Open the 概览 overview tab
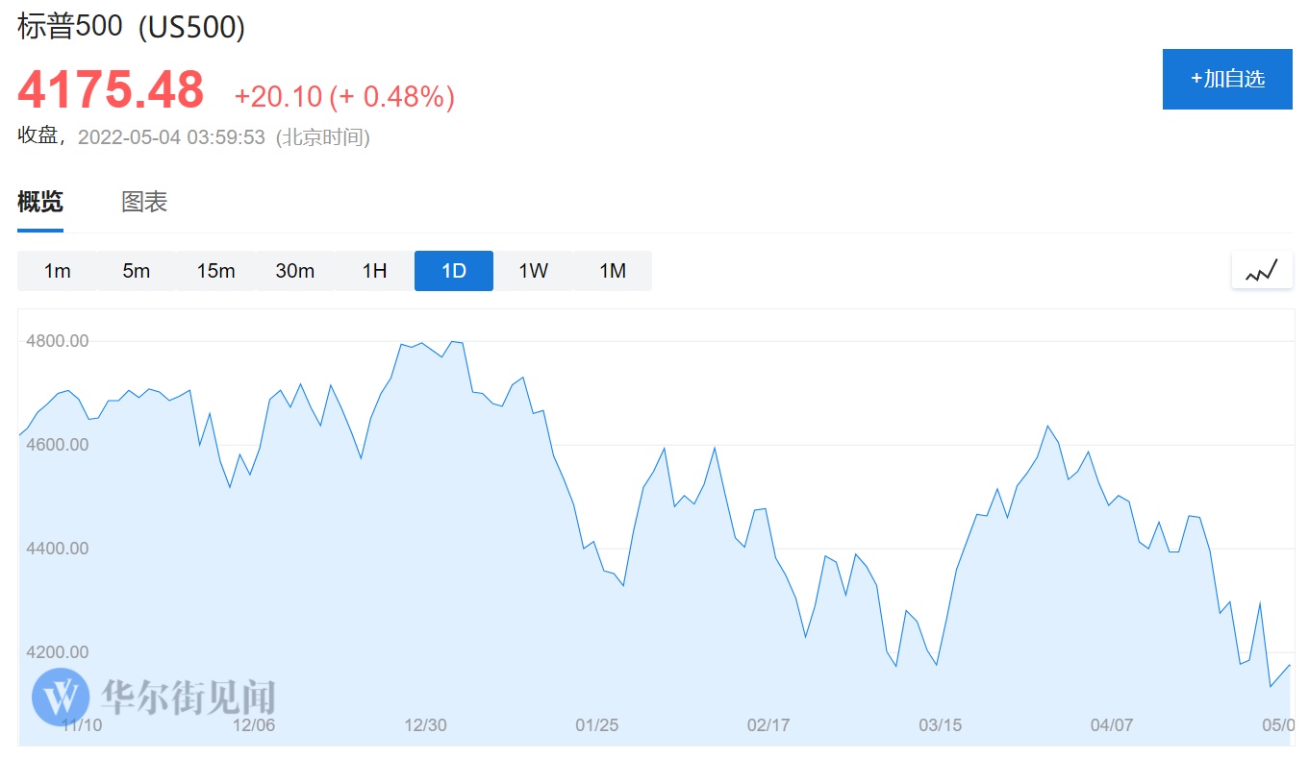Viewport: 1309px width, 759px height. point(40,202)
